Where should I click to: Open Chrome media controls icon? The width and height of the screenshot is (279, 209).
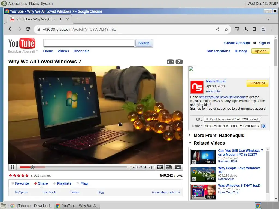237,29
